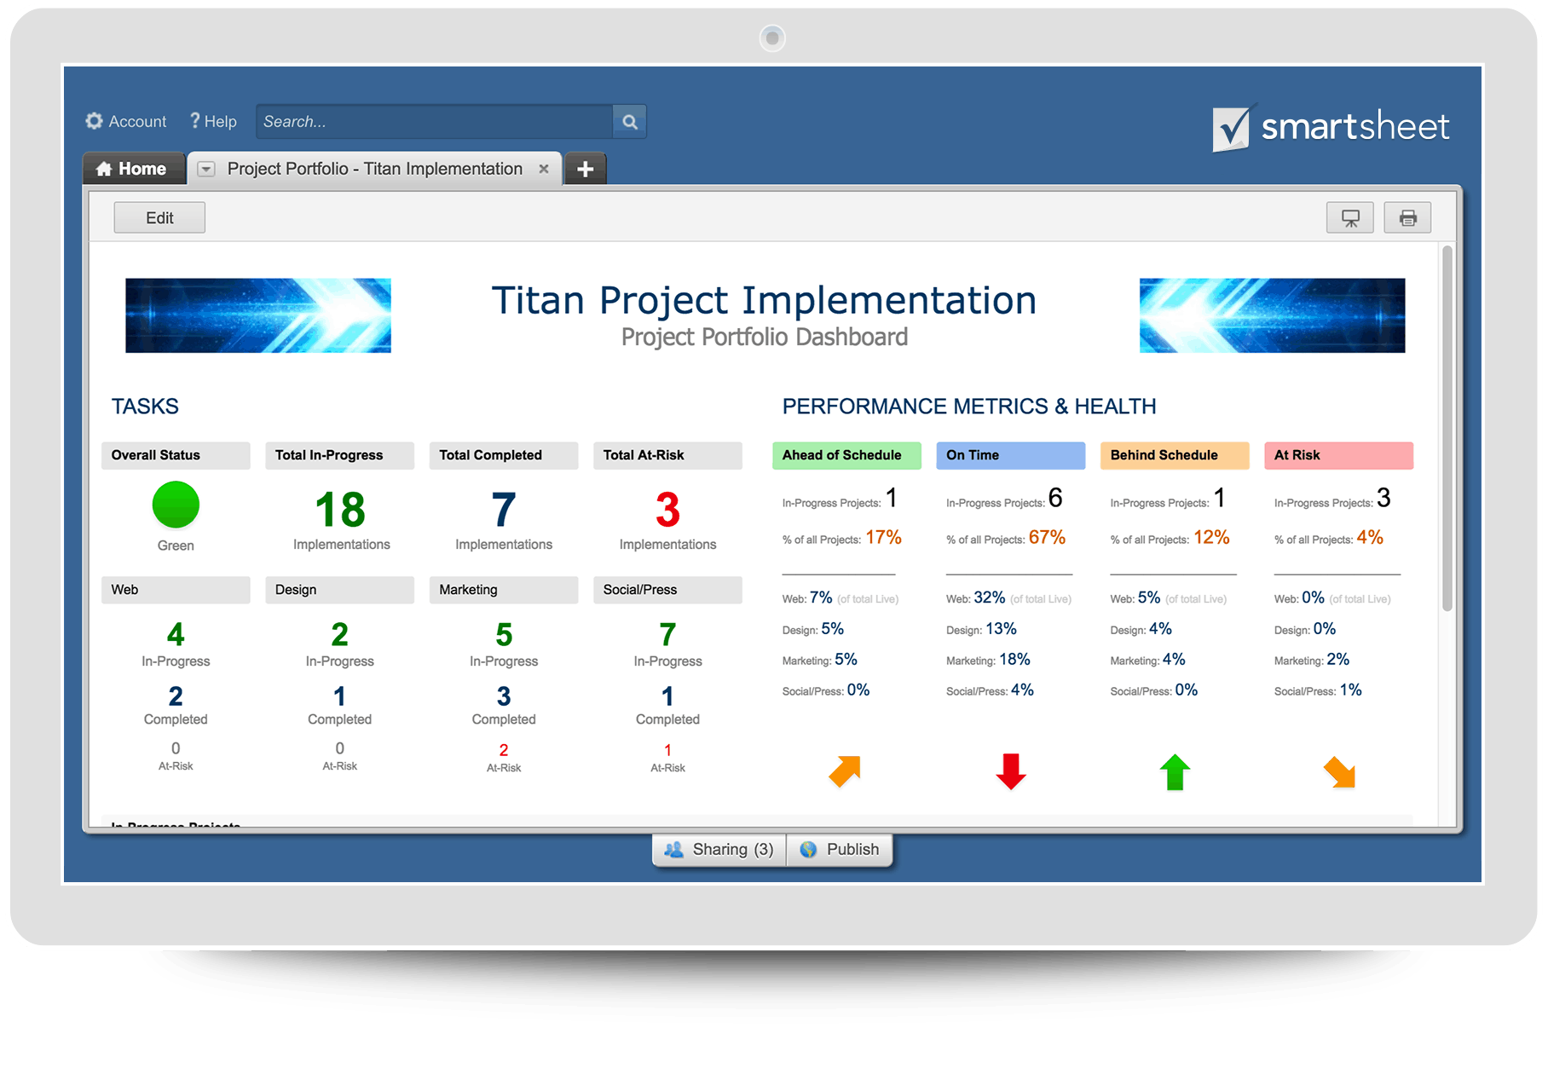The image size is (1548, 1091).
Task: Click On Time Web 32% value
Action: pos(990,597)
